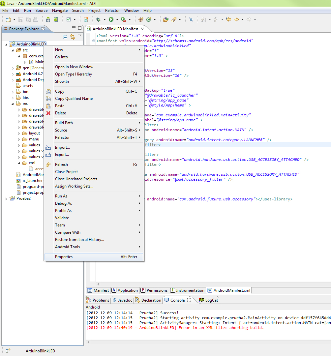
Task: Select Refresh in the context menu
Action: point(61,164)
